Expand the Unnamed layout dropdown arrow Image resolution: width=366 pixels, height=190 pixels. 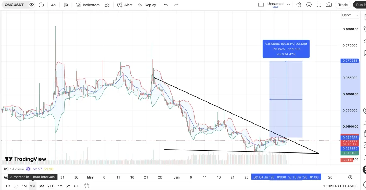click(x=288, y=5)
